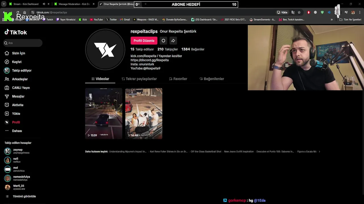This screenshot has width=364, height=204.
Task: Expand hidden bookmarks overflow chevron
Action: [332, 20]
